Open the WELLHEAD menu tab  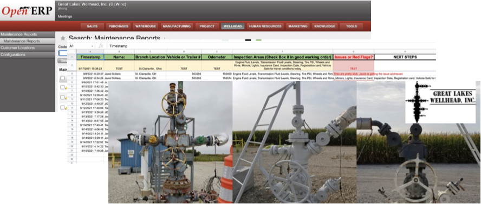[232, 26]
